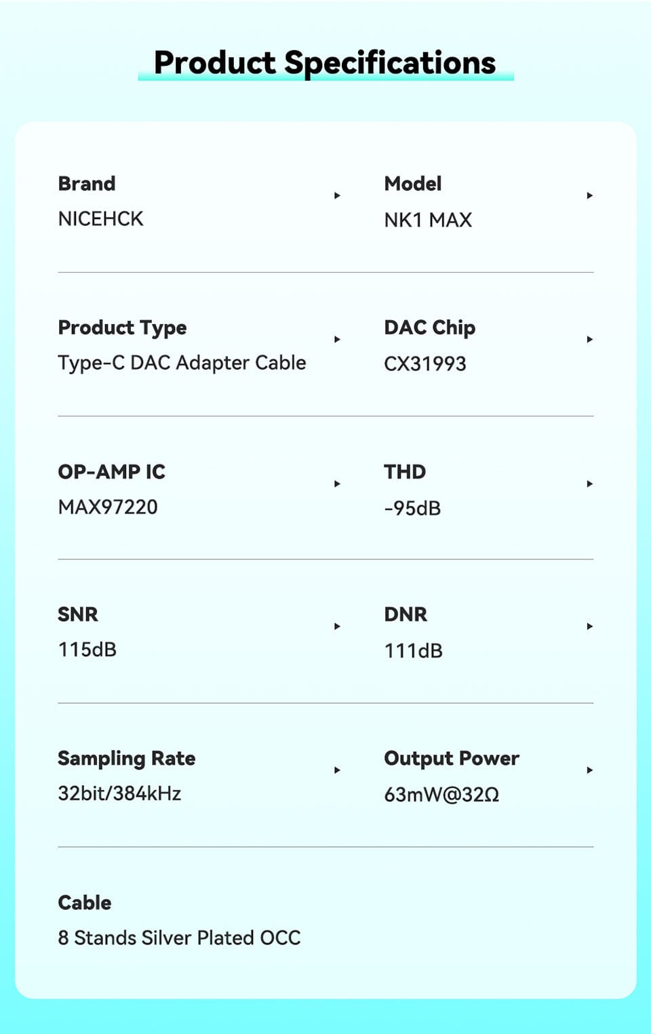Click the arrow beside THD

[589, 483]
